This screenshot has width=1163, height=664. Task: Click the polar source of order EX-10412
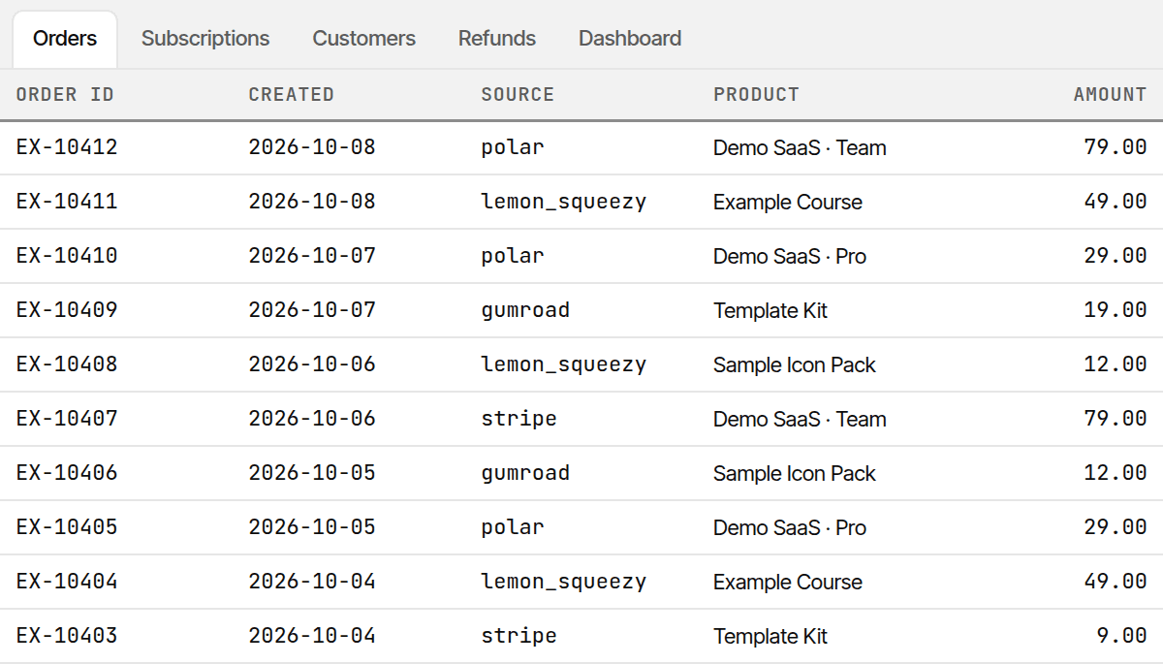pos(513,147)
